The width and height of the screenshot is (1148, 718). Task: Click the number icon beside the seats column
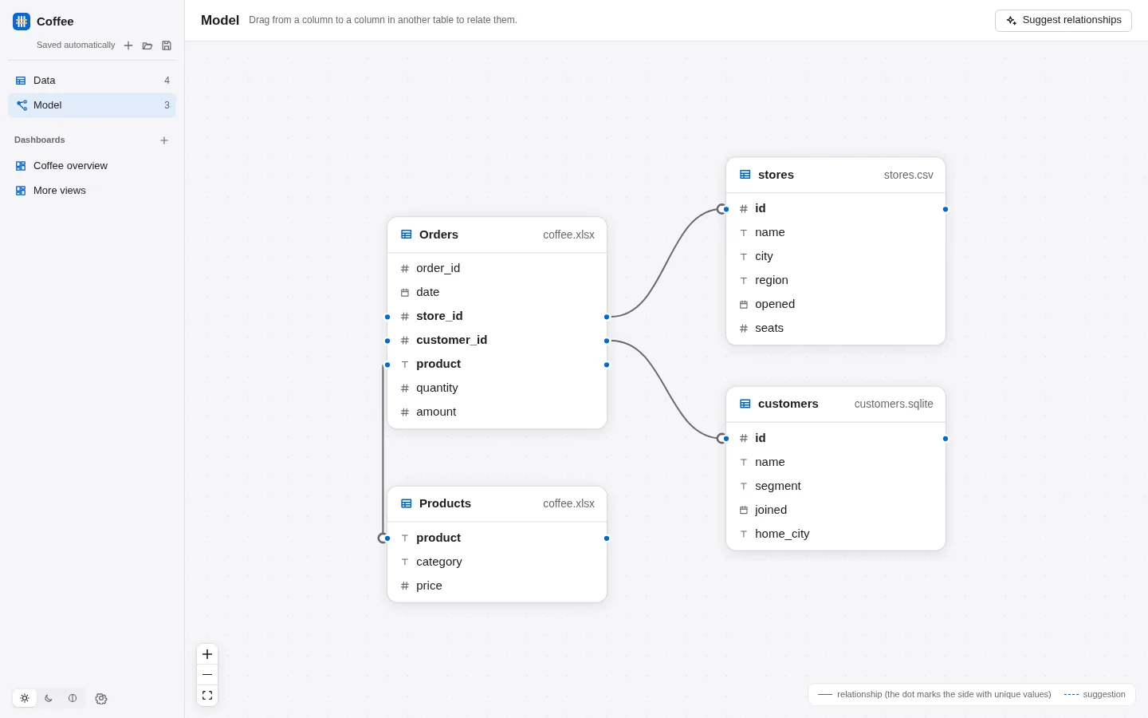(744, 329)
